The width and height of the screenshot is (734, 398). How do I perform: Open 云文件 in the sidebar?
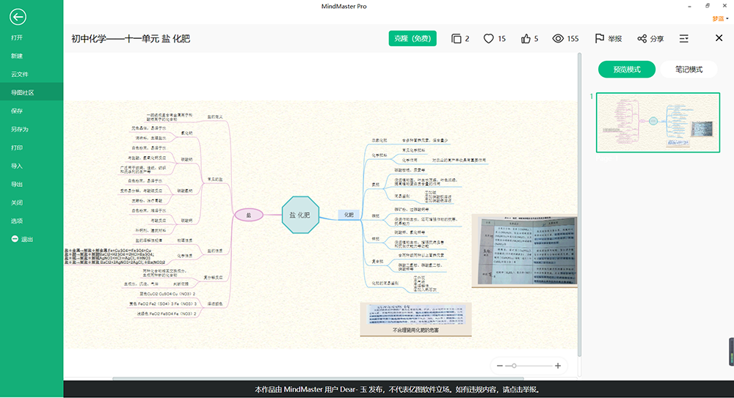[20, 74]
